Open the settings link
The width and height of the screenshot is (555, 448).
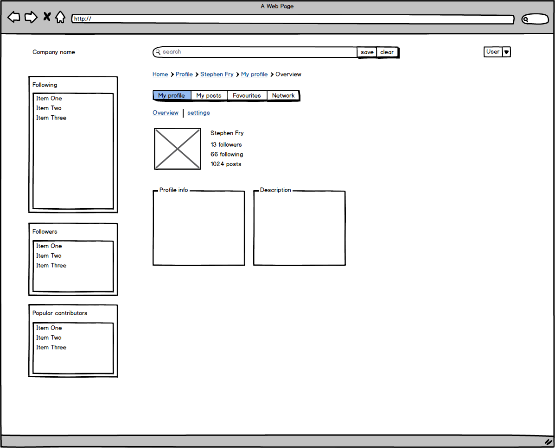click(198, 113)
